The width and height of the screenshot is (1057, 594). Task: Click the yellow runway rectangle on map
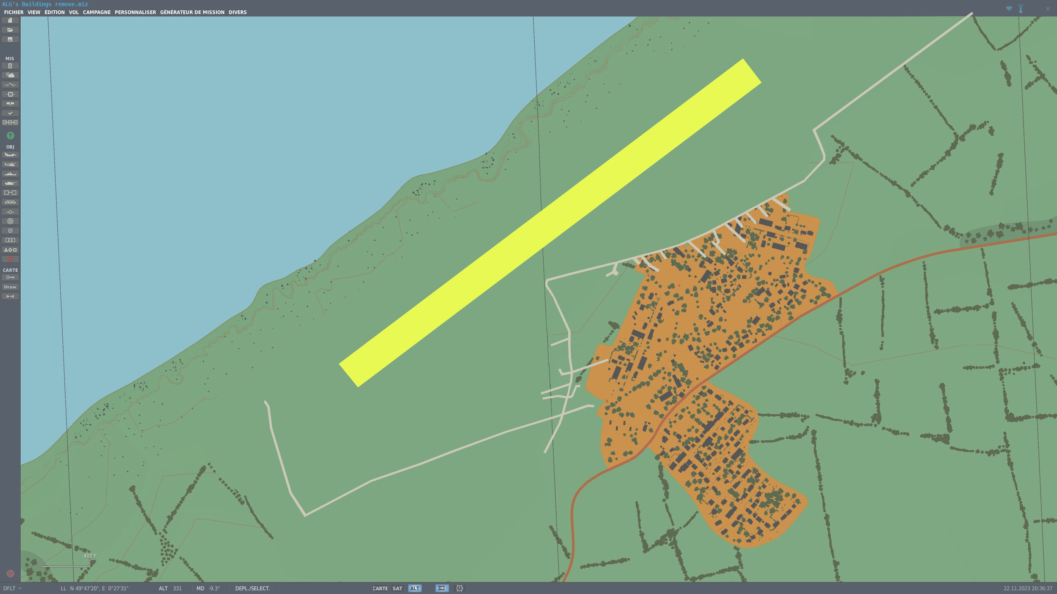pyautogui.click(x=550, y=223)
